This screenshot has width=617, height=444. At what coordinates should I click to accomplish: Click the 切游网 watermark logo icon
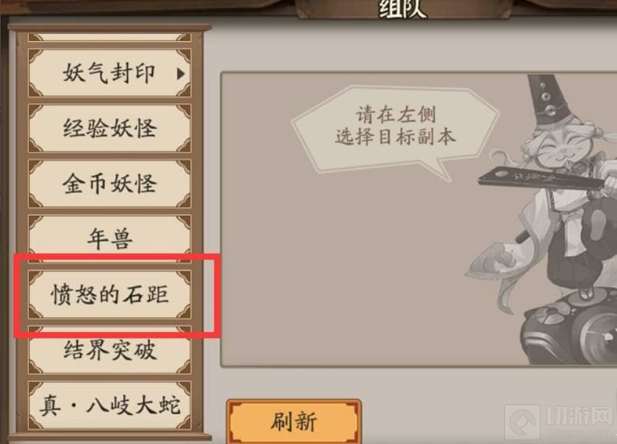coord(522,422)
